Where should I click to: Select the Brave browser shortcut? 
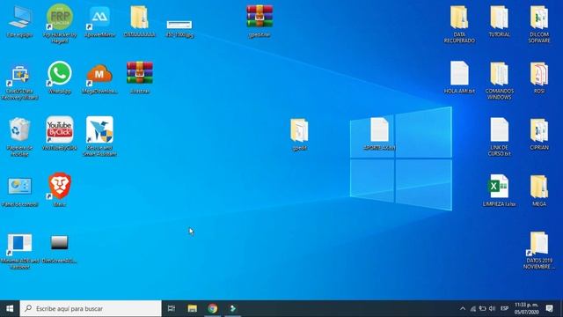point(60,186)
